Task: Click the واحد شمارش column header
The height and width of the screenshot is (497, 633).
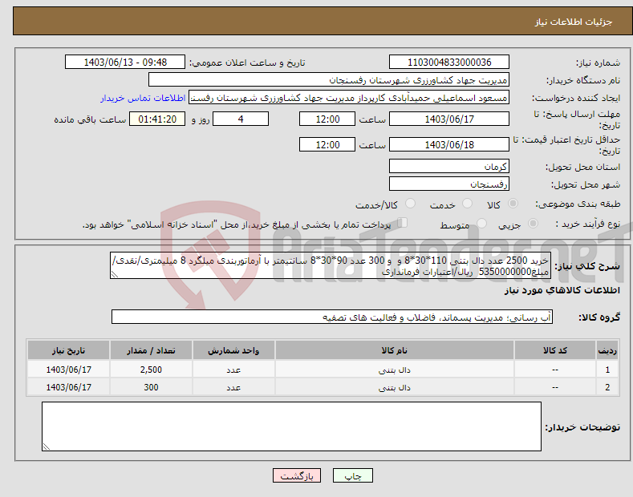Action: [x=233, y=350]
